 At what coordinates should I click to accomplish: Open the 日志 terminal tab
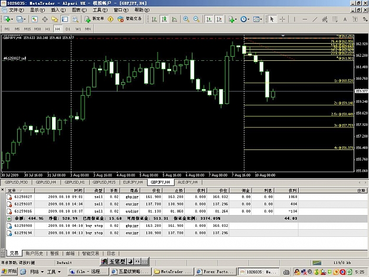pos(111,253)
